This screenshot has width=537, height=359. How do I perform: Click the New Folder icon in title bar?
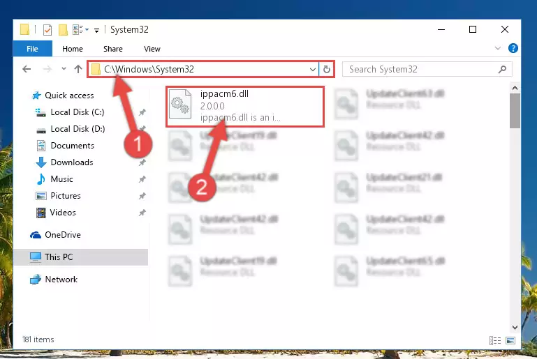(x=63, y=30)
